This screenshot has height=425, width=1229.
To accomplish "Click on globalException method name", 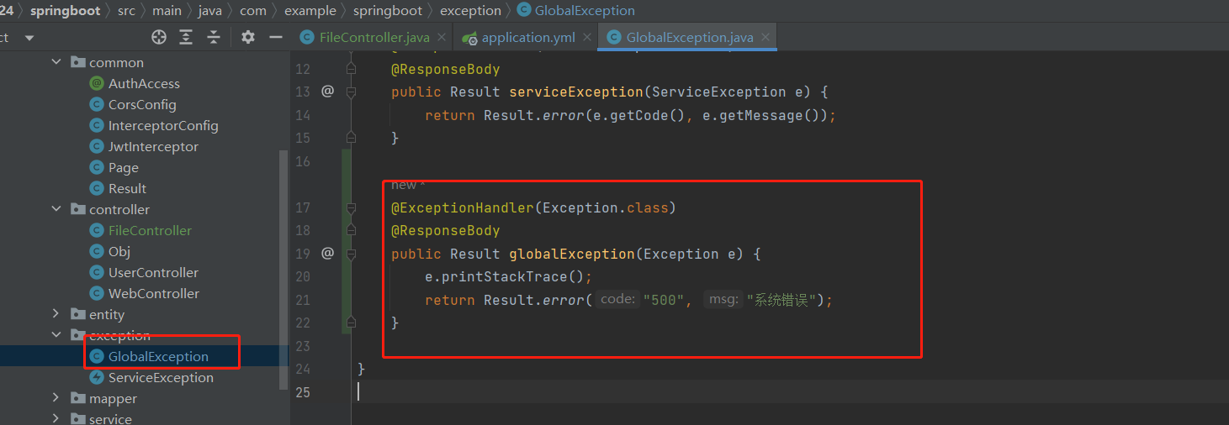I will (x=571, y=254).
